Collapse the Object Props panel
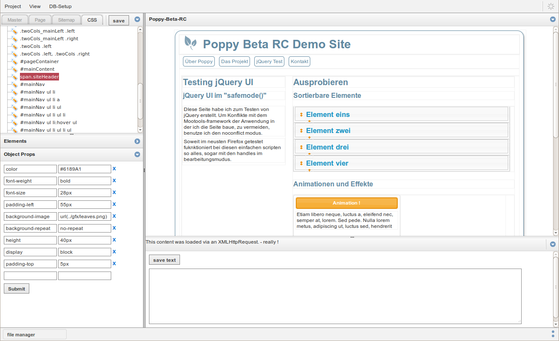This screenshot has height=341, width=559. tap(137, 154)
